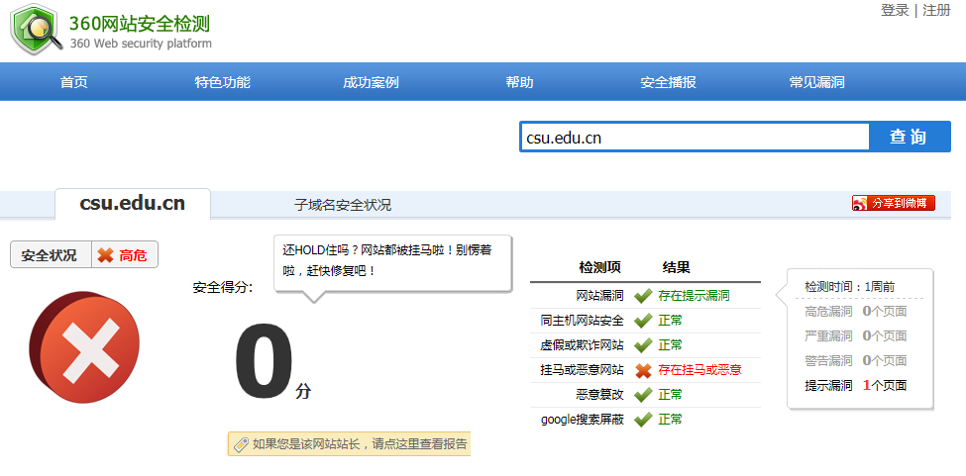Go to 成功案例 in navigation bar
Screen dimensions: 966x476
[x=371, y=82]
